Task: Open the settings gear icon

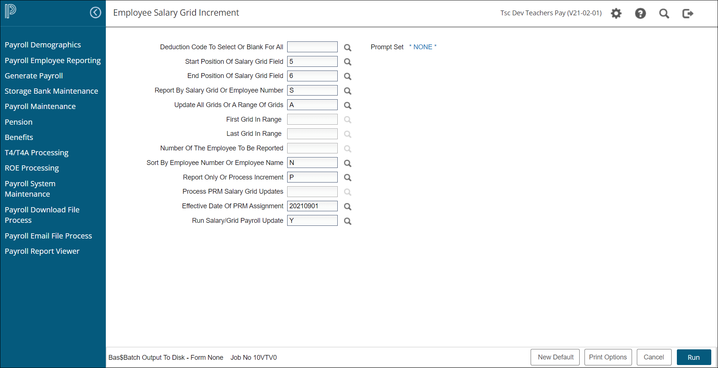Action: click(616, 14)
